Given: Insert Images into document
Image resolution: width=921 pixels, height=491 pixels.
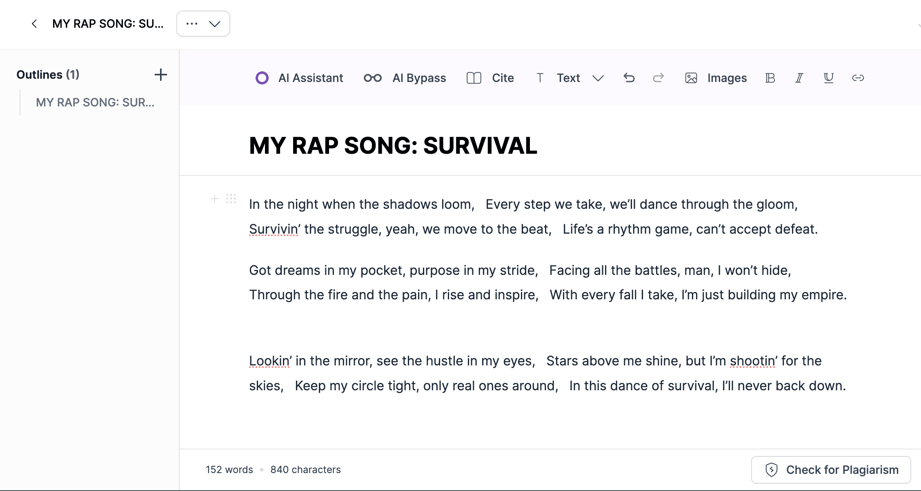Looking at the screenshot, I should pyautogui.click(x=716, y=78).
